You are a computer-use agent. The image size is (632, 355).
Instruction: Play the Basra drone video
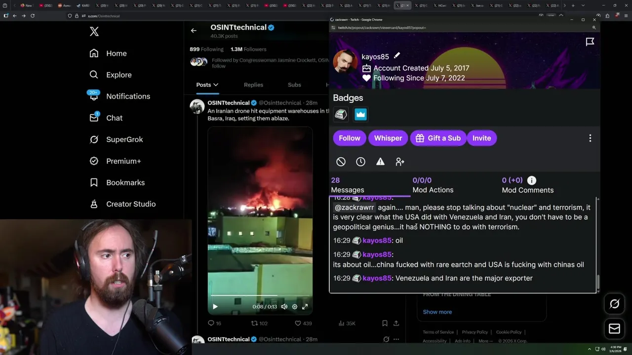point(215,307)
